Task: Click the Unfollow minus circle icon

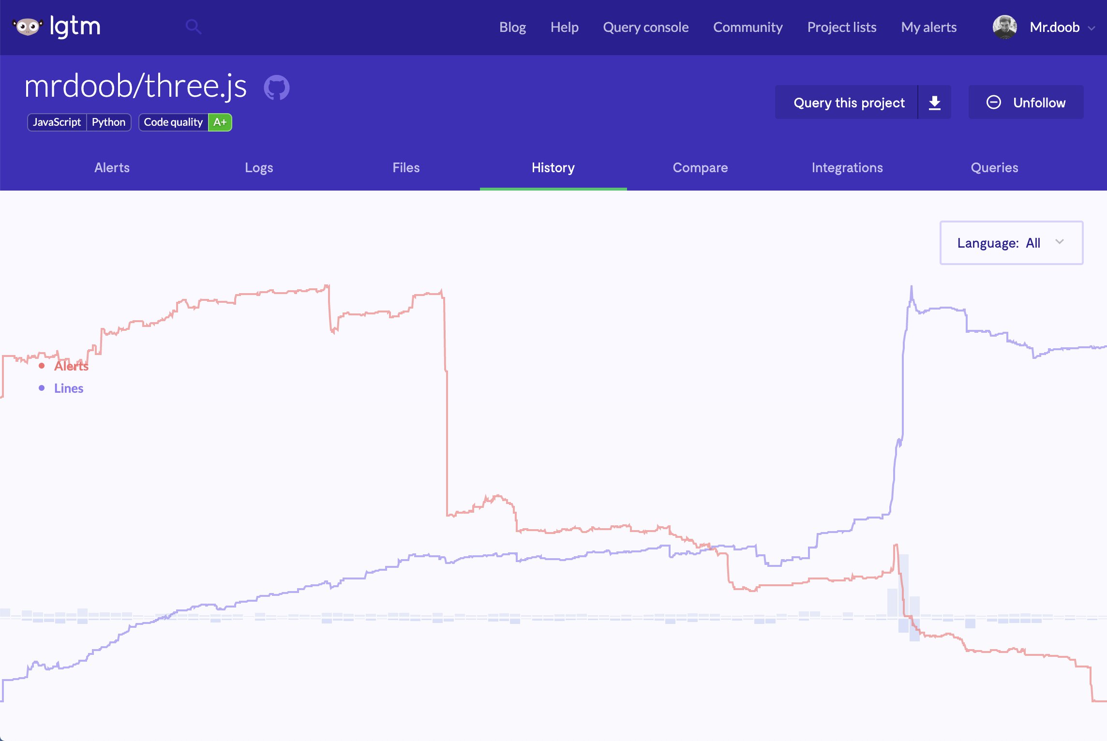Action: [x=994, y=103]
